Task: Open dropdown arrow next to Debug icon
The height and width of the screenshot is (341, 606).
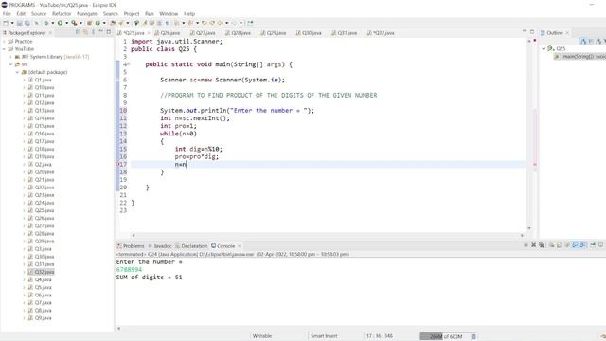Action: point(53,23)
